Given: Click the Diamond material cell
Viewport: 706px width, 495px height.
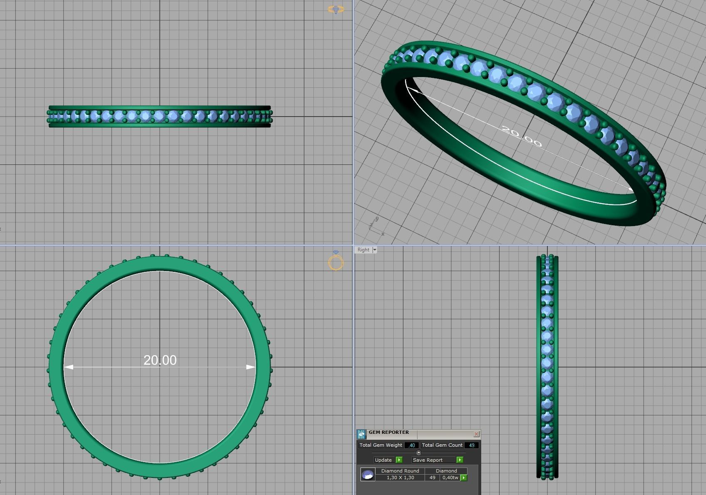Looking at the screenshot, I should [446, 471].
